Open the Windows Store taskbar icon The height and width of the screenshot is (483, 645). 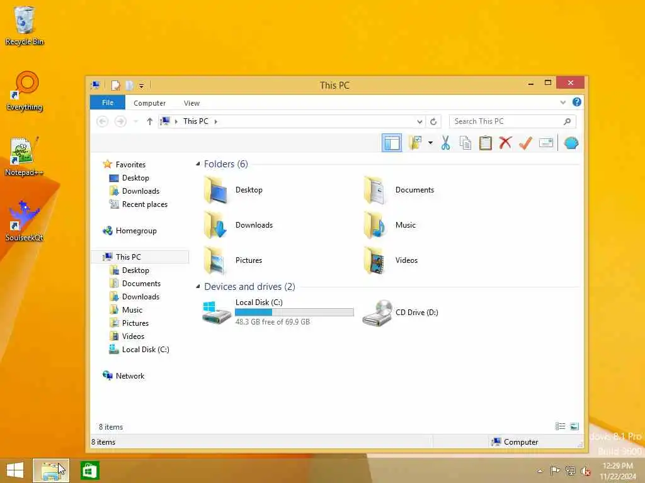(x=89, y=470)
